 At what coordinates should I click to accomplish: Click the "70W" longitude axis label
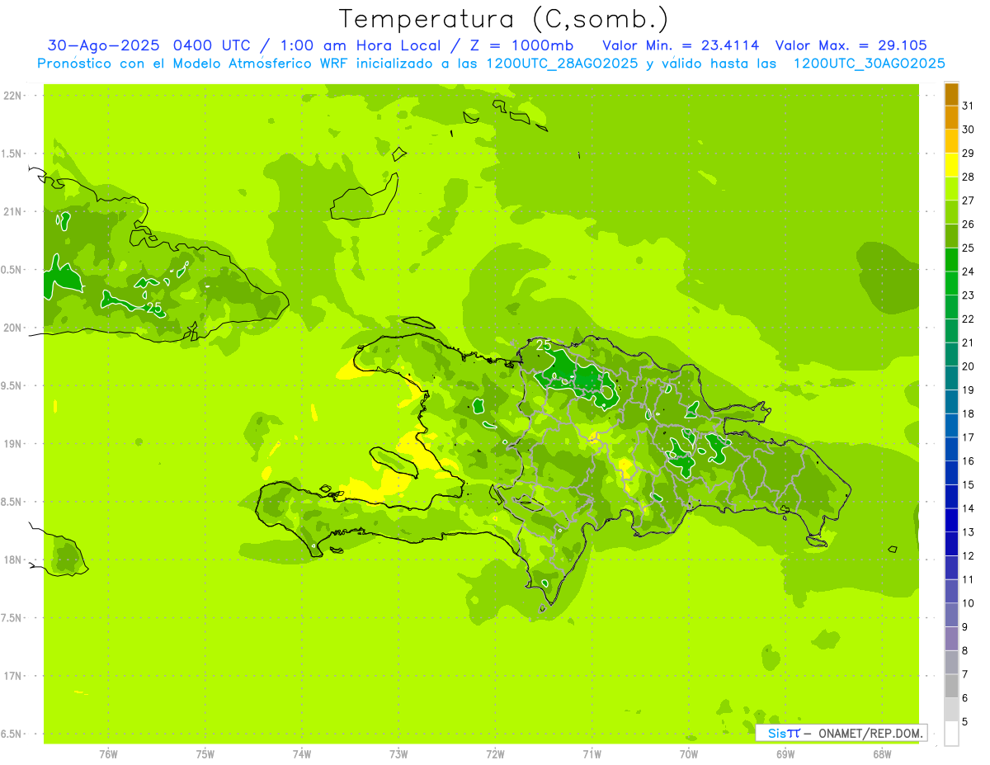pyautogui.click(x=689, y=755)
